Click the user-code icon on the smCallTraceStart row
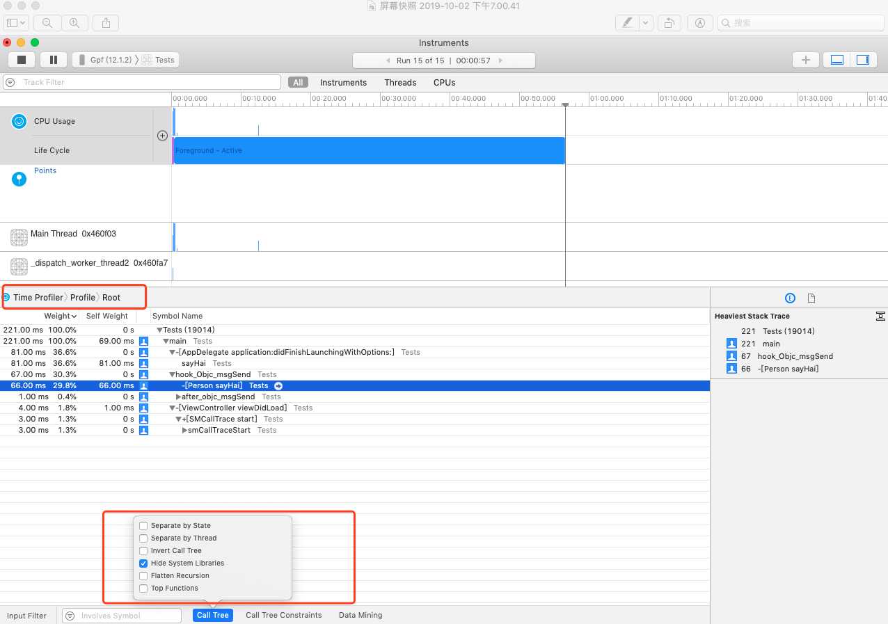The height and width of the screenshot is (624, 888). click(143, 430)
